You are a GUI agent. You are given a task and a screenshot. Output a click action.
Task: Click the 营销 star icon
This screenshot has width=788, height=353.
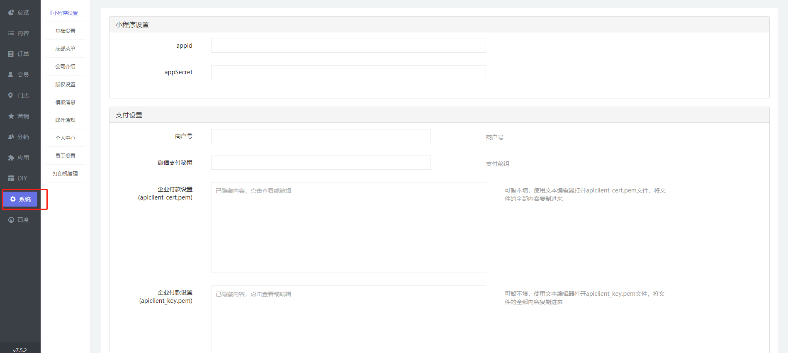[11, 116]
